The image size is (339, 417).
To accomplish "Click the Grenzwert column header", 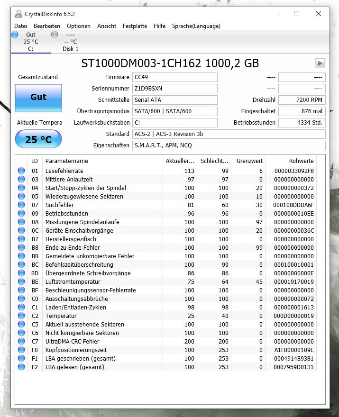I will [248, 161].
